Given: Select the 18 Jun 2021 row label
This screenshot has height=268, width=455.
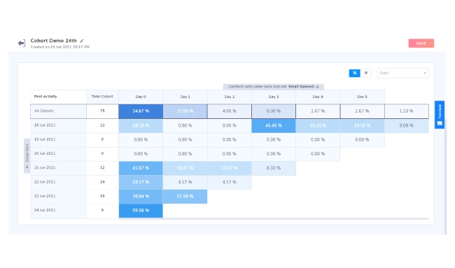Looking at the screenshot, I should [x=58, y=125].
